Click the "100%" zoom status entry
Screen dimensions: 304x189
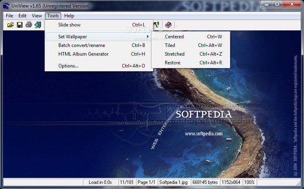click(249, 182)
